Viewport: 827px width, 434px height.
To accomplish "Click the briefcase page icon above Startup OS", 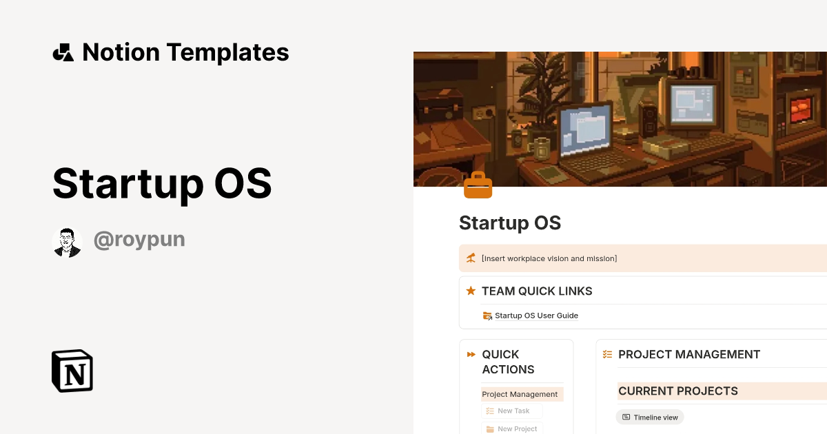I will pos(478,185).
